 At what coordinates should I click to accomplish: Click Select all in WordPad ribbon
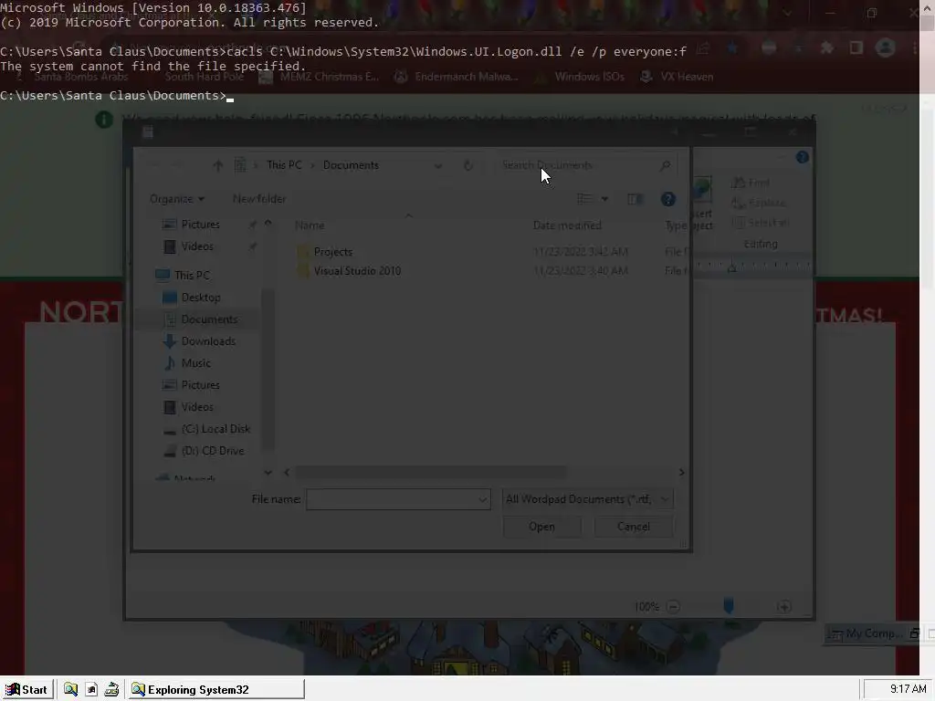pos(761,223)
